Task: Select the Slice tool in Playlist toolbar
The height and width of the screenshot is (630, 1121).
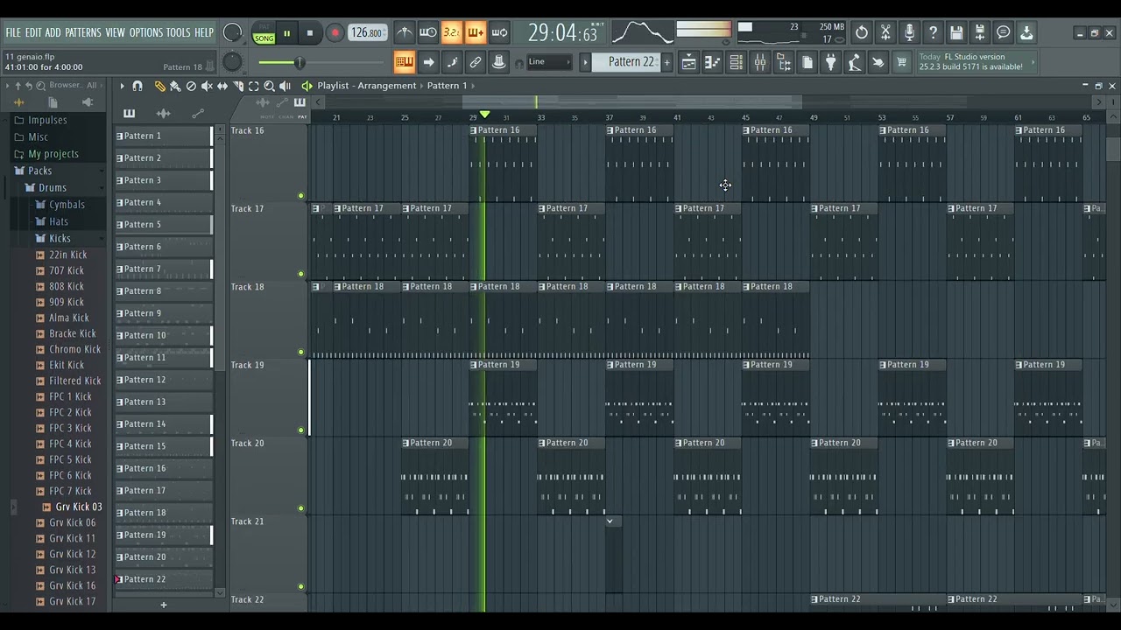Action: coord(238,86)
